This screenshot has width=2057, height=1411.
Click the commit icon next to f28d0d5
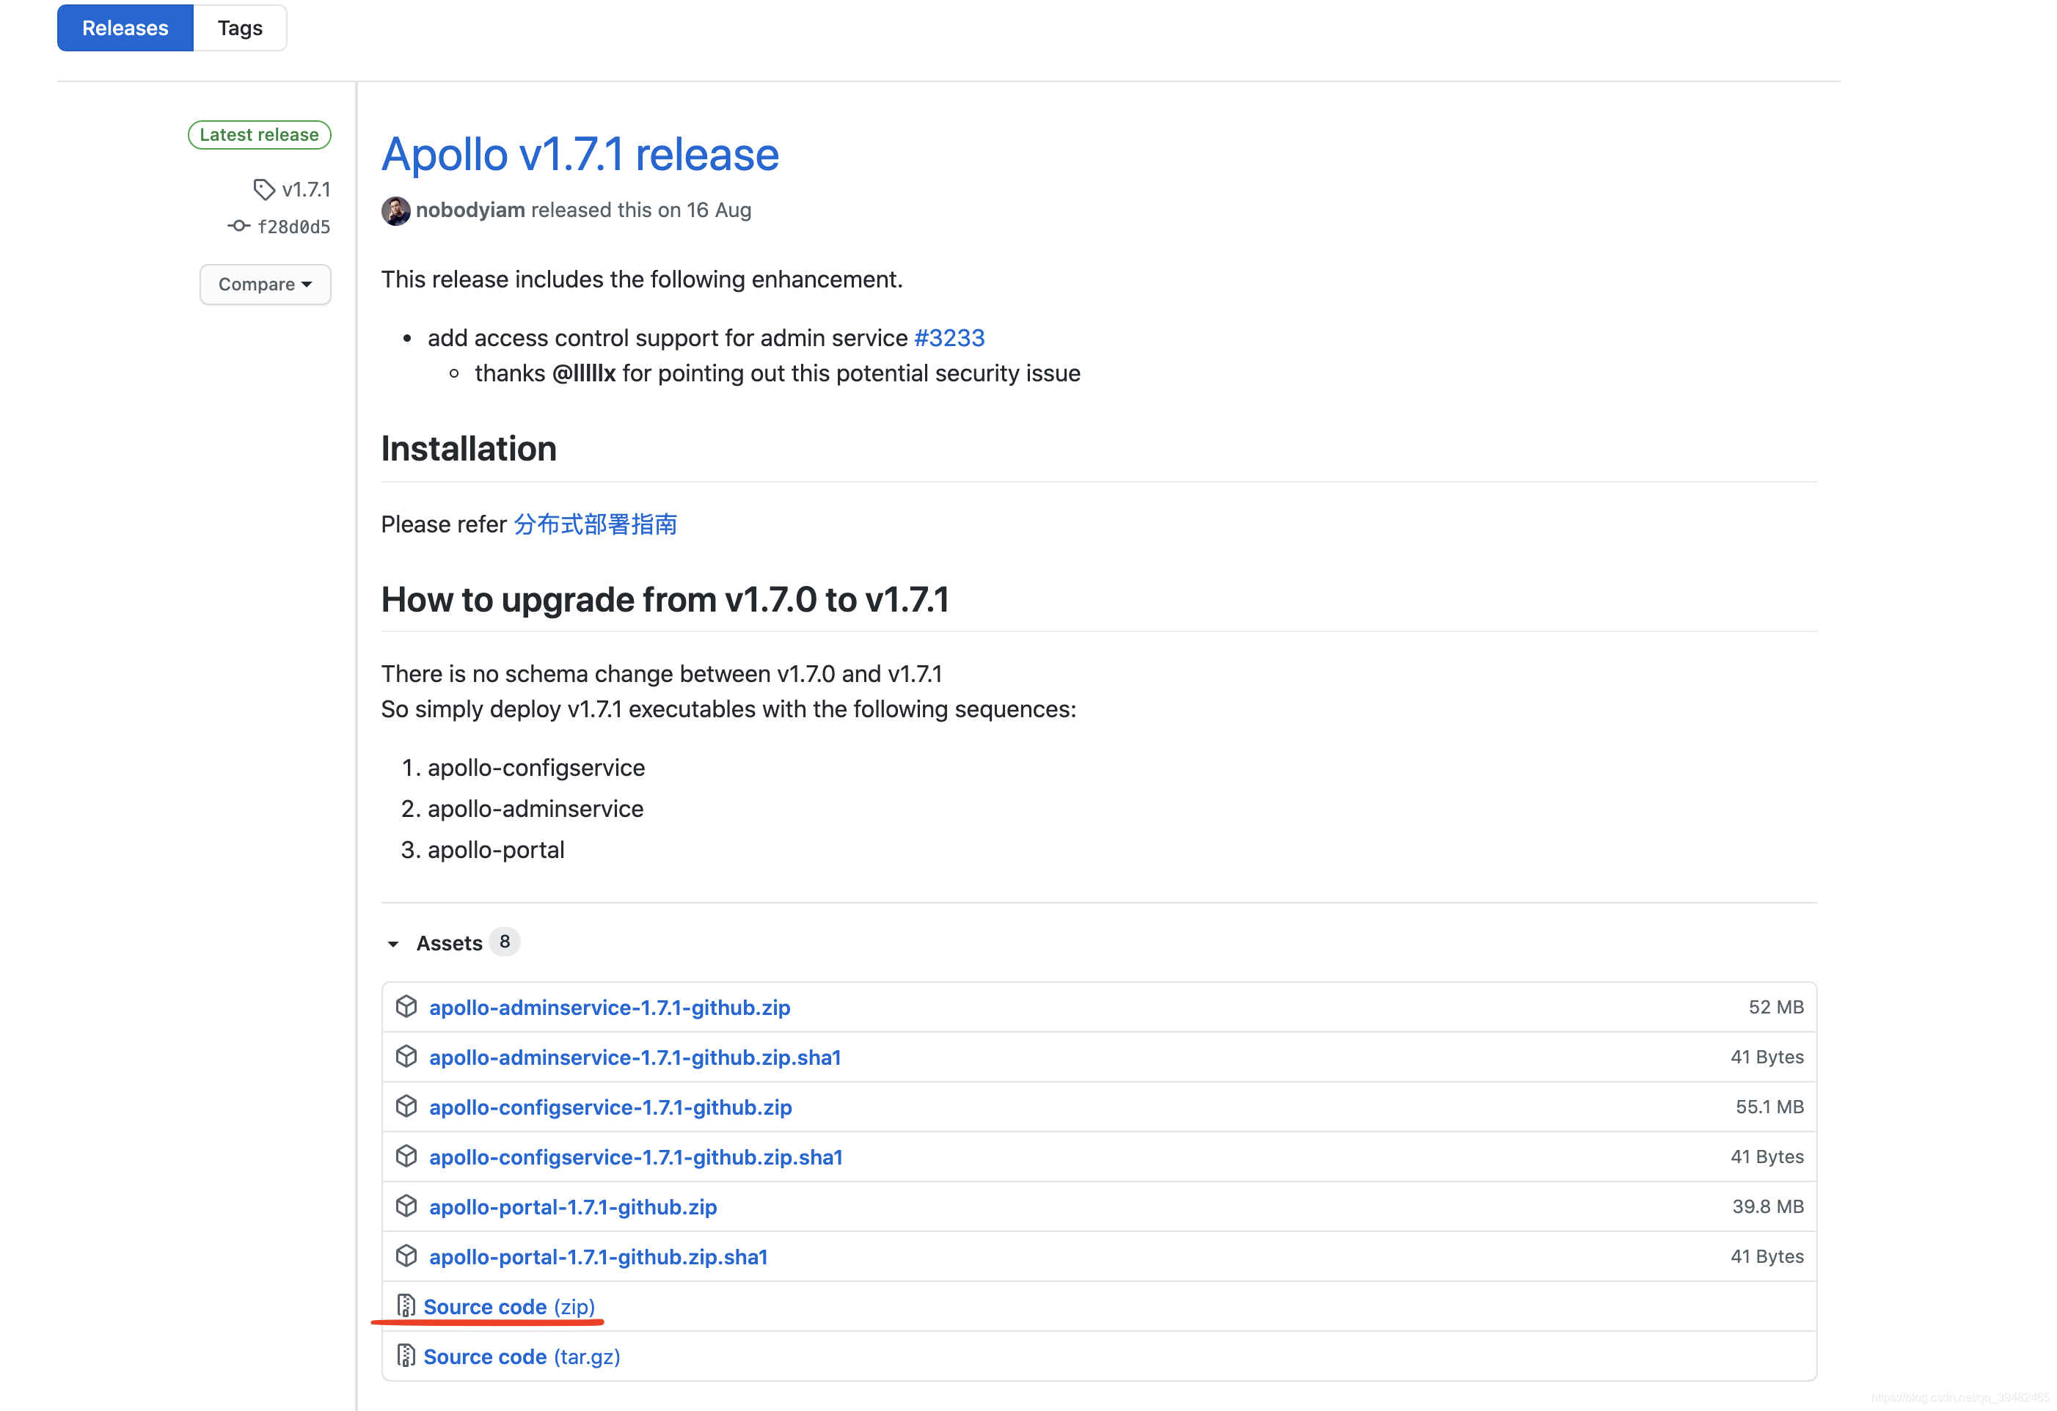point(238,226)
